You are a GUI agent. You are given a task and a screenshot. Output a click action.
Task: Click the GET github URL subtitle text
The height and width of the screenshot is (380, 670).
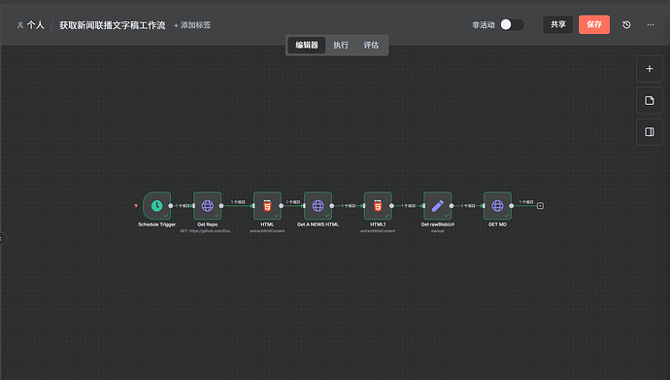point(207,231)
